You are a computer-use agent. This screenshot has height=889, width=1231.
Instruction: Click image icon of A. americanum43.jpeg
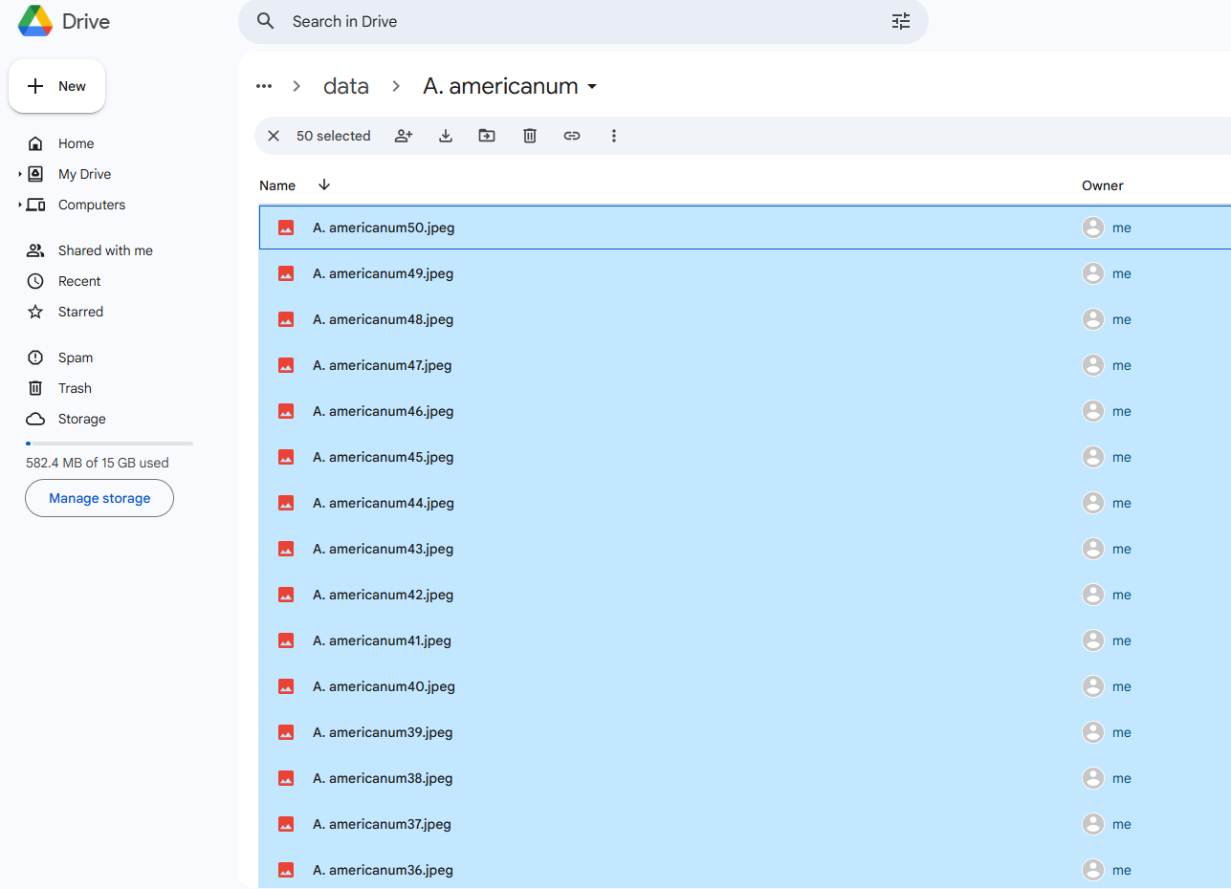pyautogui.click(x=286, y=549)
